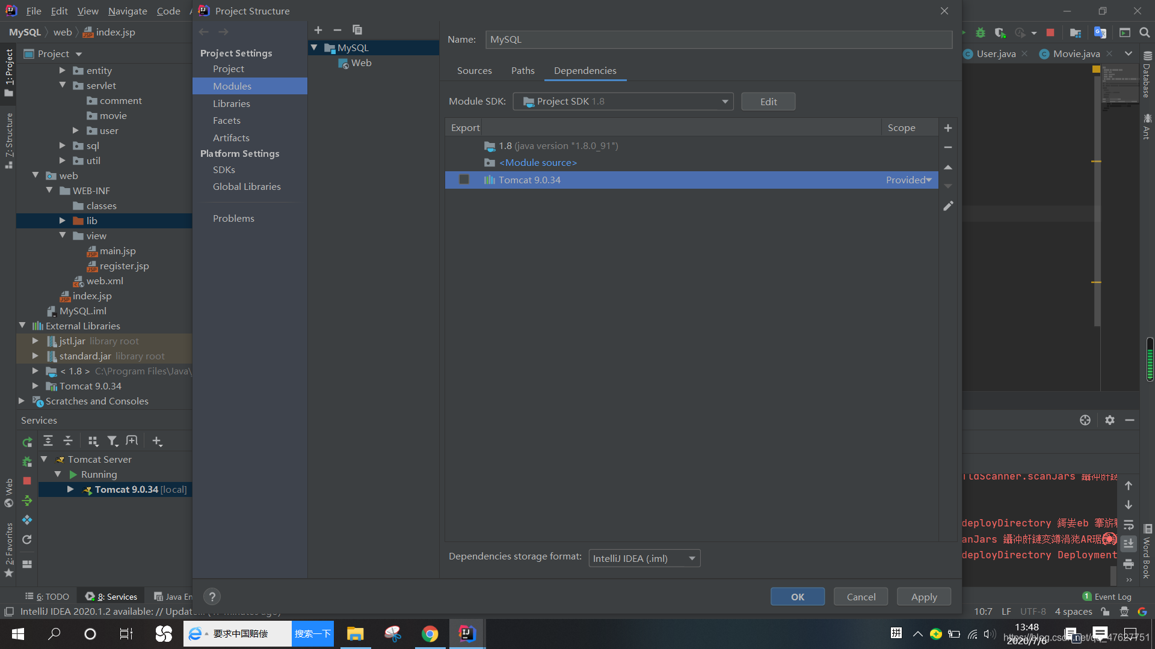1155x649 pixels.
Task: Open run panel settings gear icon
Action: click(1110, 420)
